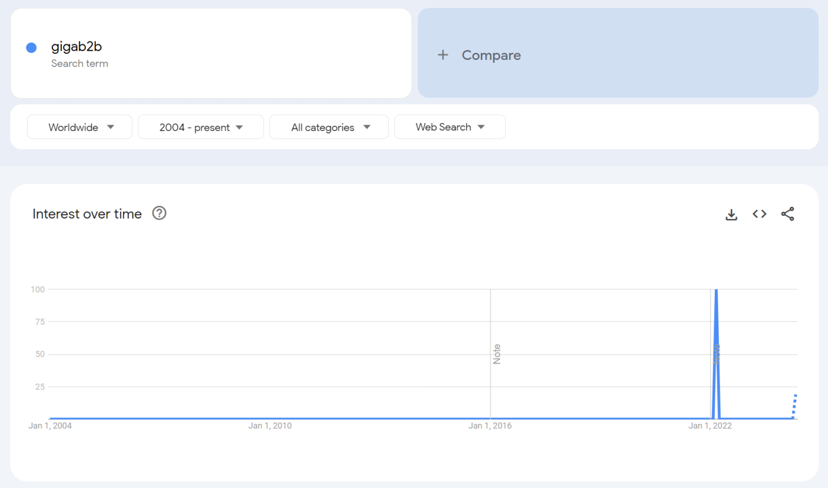Image resolution: width=828 pixels, height=488 pixels.
Task: Open the help tooltip next to Interest over time
Action: coord(159,214)
